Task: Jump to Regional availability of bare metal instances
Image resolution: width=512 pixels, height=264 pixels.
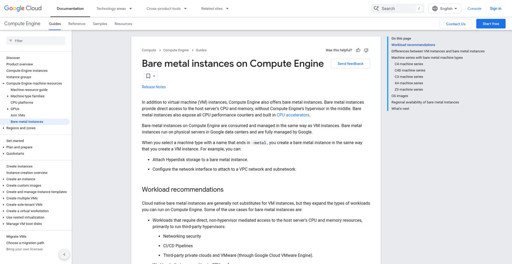Action: 425,102
